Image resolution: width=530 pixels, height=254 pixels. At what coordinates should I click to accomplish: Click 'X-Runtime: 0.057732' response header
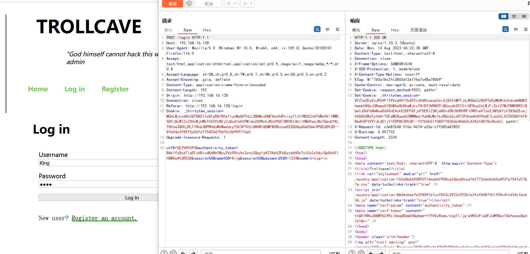tap(375, 132)
